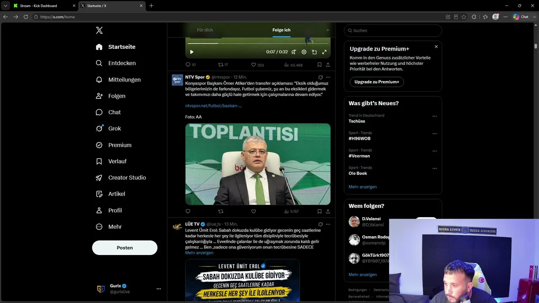Open the Konyaspor president photo
The image size is (539, 303).
(x=258, y=164)
